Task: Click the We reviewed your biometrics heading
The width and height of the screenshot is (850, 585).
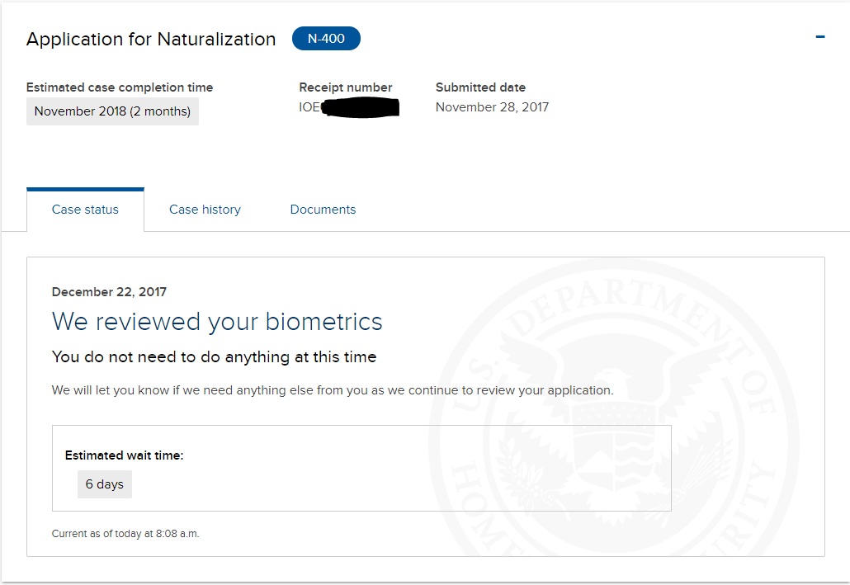Action: point(217,321)
